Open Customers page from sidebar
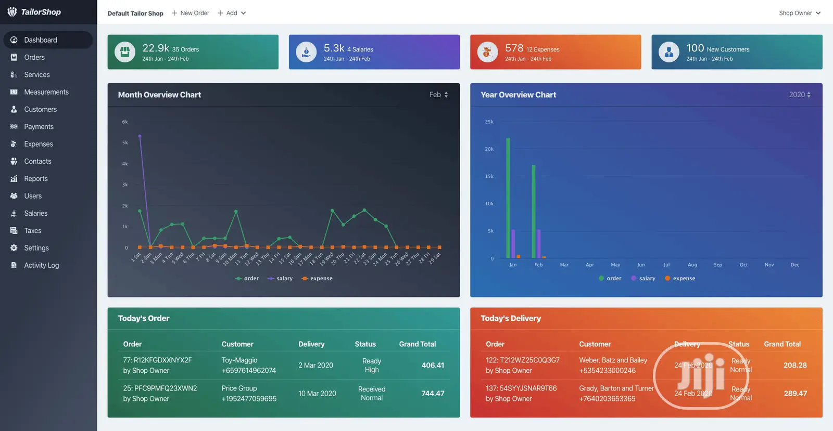This screenshot has width=833, height=431. (x=41, y=109)
